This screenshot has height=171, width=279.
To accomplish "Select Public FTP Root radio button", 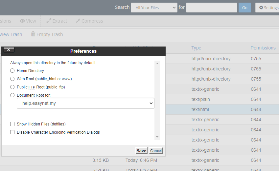I will (12, 87).
